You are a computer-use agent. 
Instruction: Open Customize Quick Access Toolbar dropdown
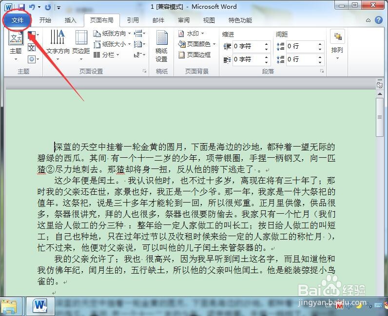59,7
